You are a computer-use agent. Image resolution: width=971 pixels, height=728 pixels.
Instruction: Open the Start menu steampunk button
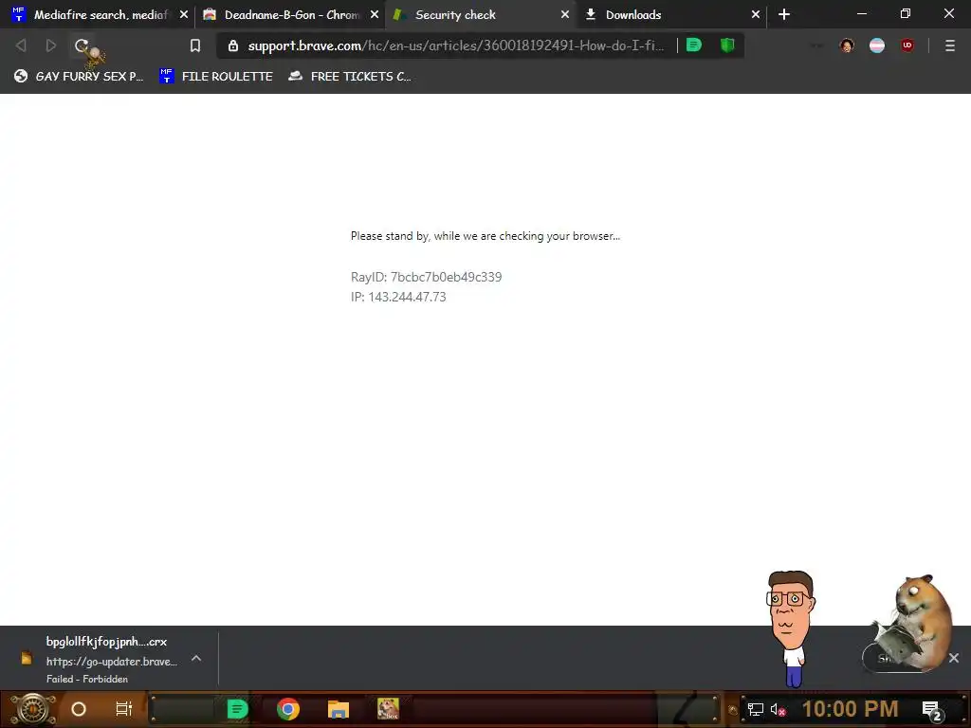point(33,709)
